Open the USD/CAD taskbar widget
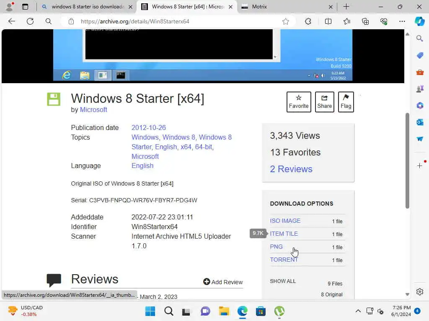The width and height of the screenshot is (429, 321). (25, 311)
